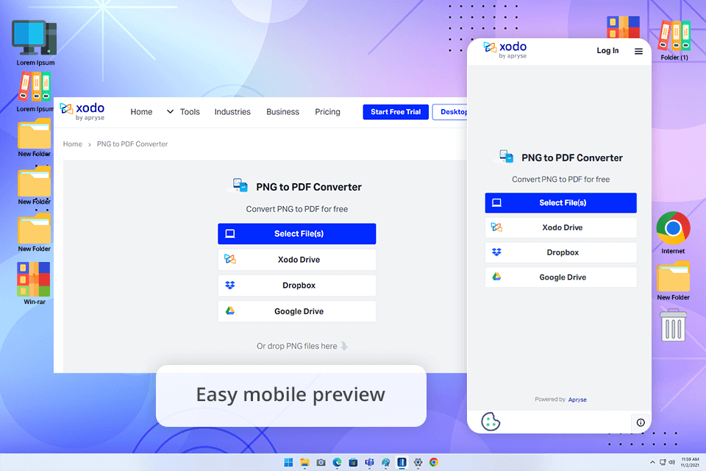
Task: Click the 'Or drop PNG files here' text
Action: coord(296,346)
